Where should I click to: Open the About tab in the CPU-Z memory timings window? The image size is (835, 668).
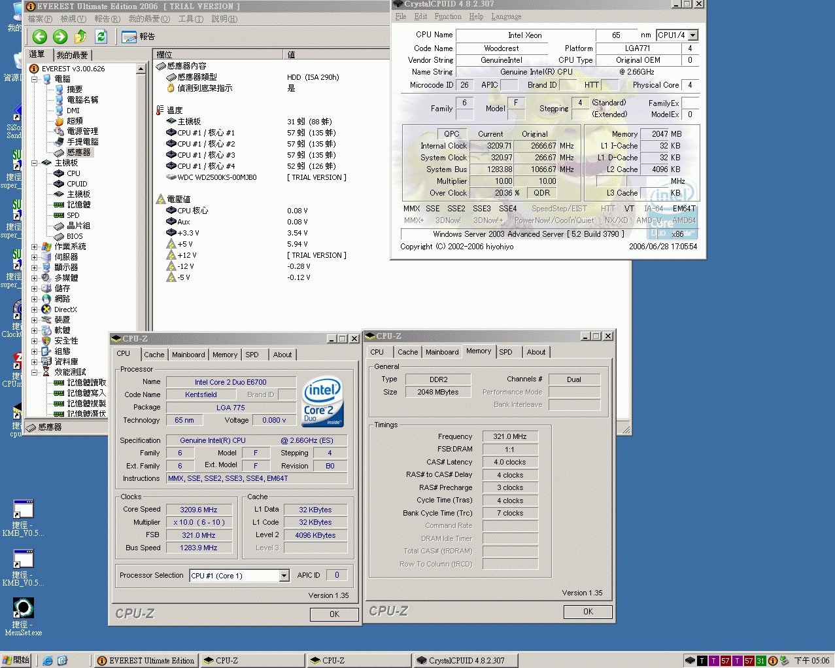tap(536, 352)
